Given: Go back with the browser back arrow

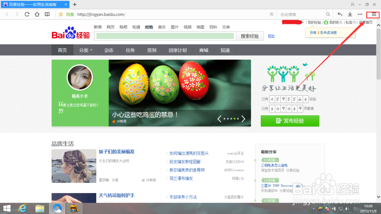Looking at the screenshot, I should click(7, 14).
